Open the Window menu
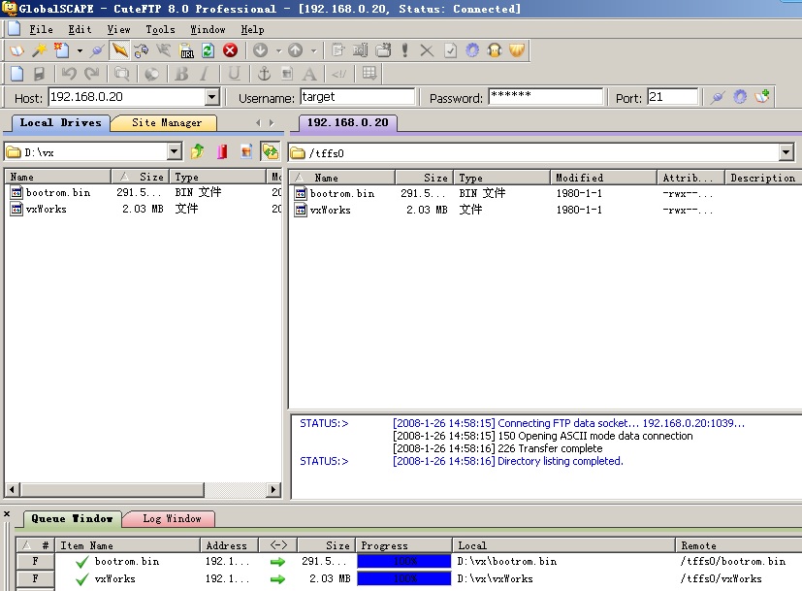This screenshot has width=802, height=591. pos(208,30)
